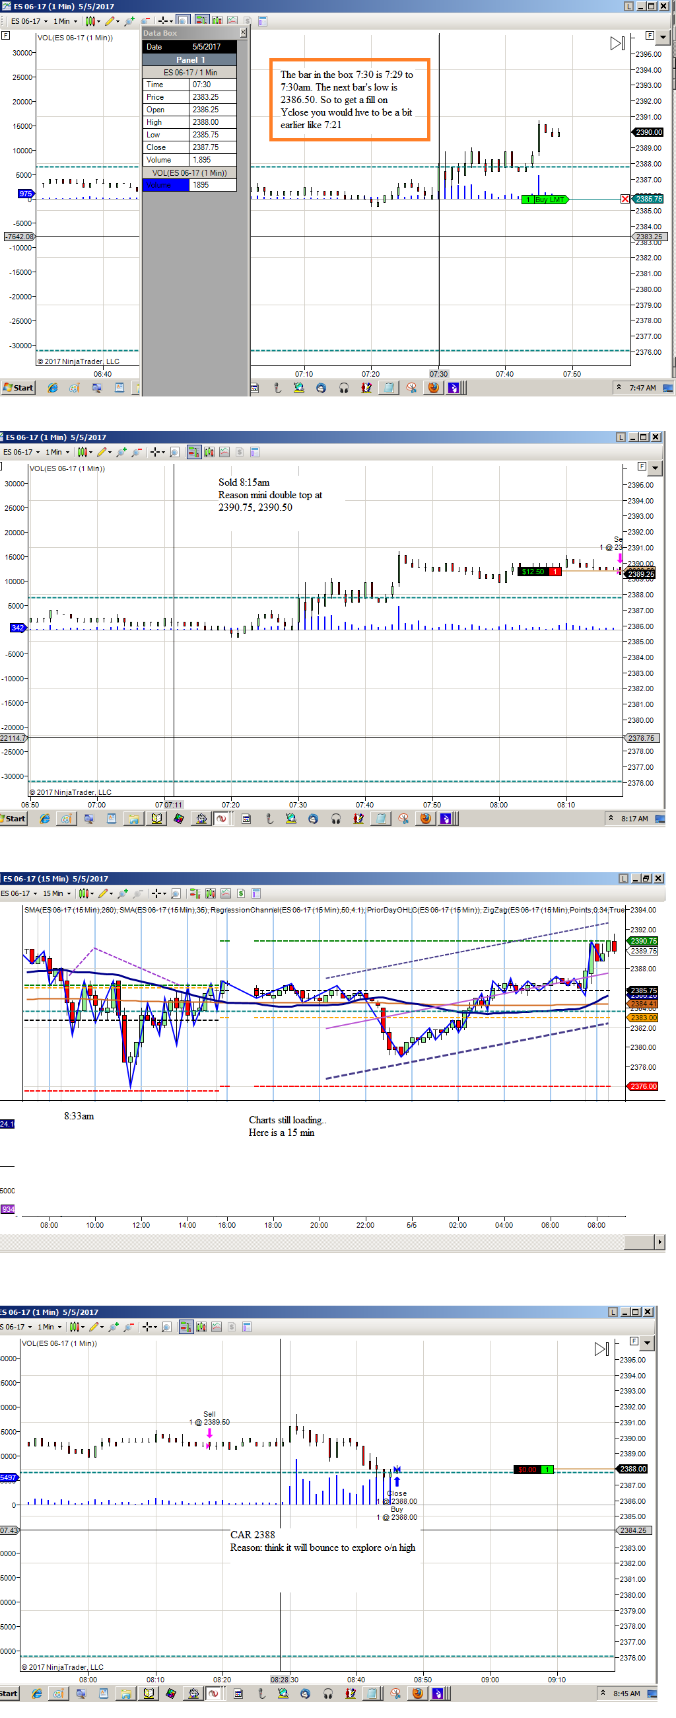
Task: Click zoom in icon in 8:17 chart toolbar
Action: 121,452
